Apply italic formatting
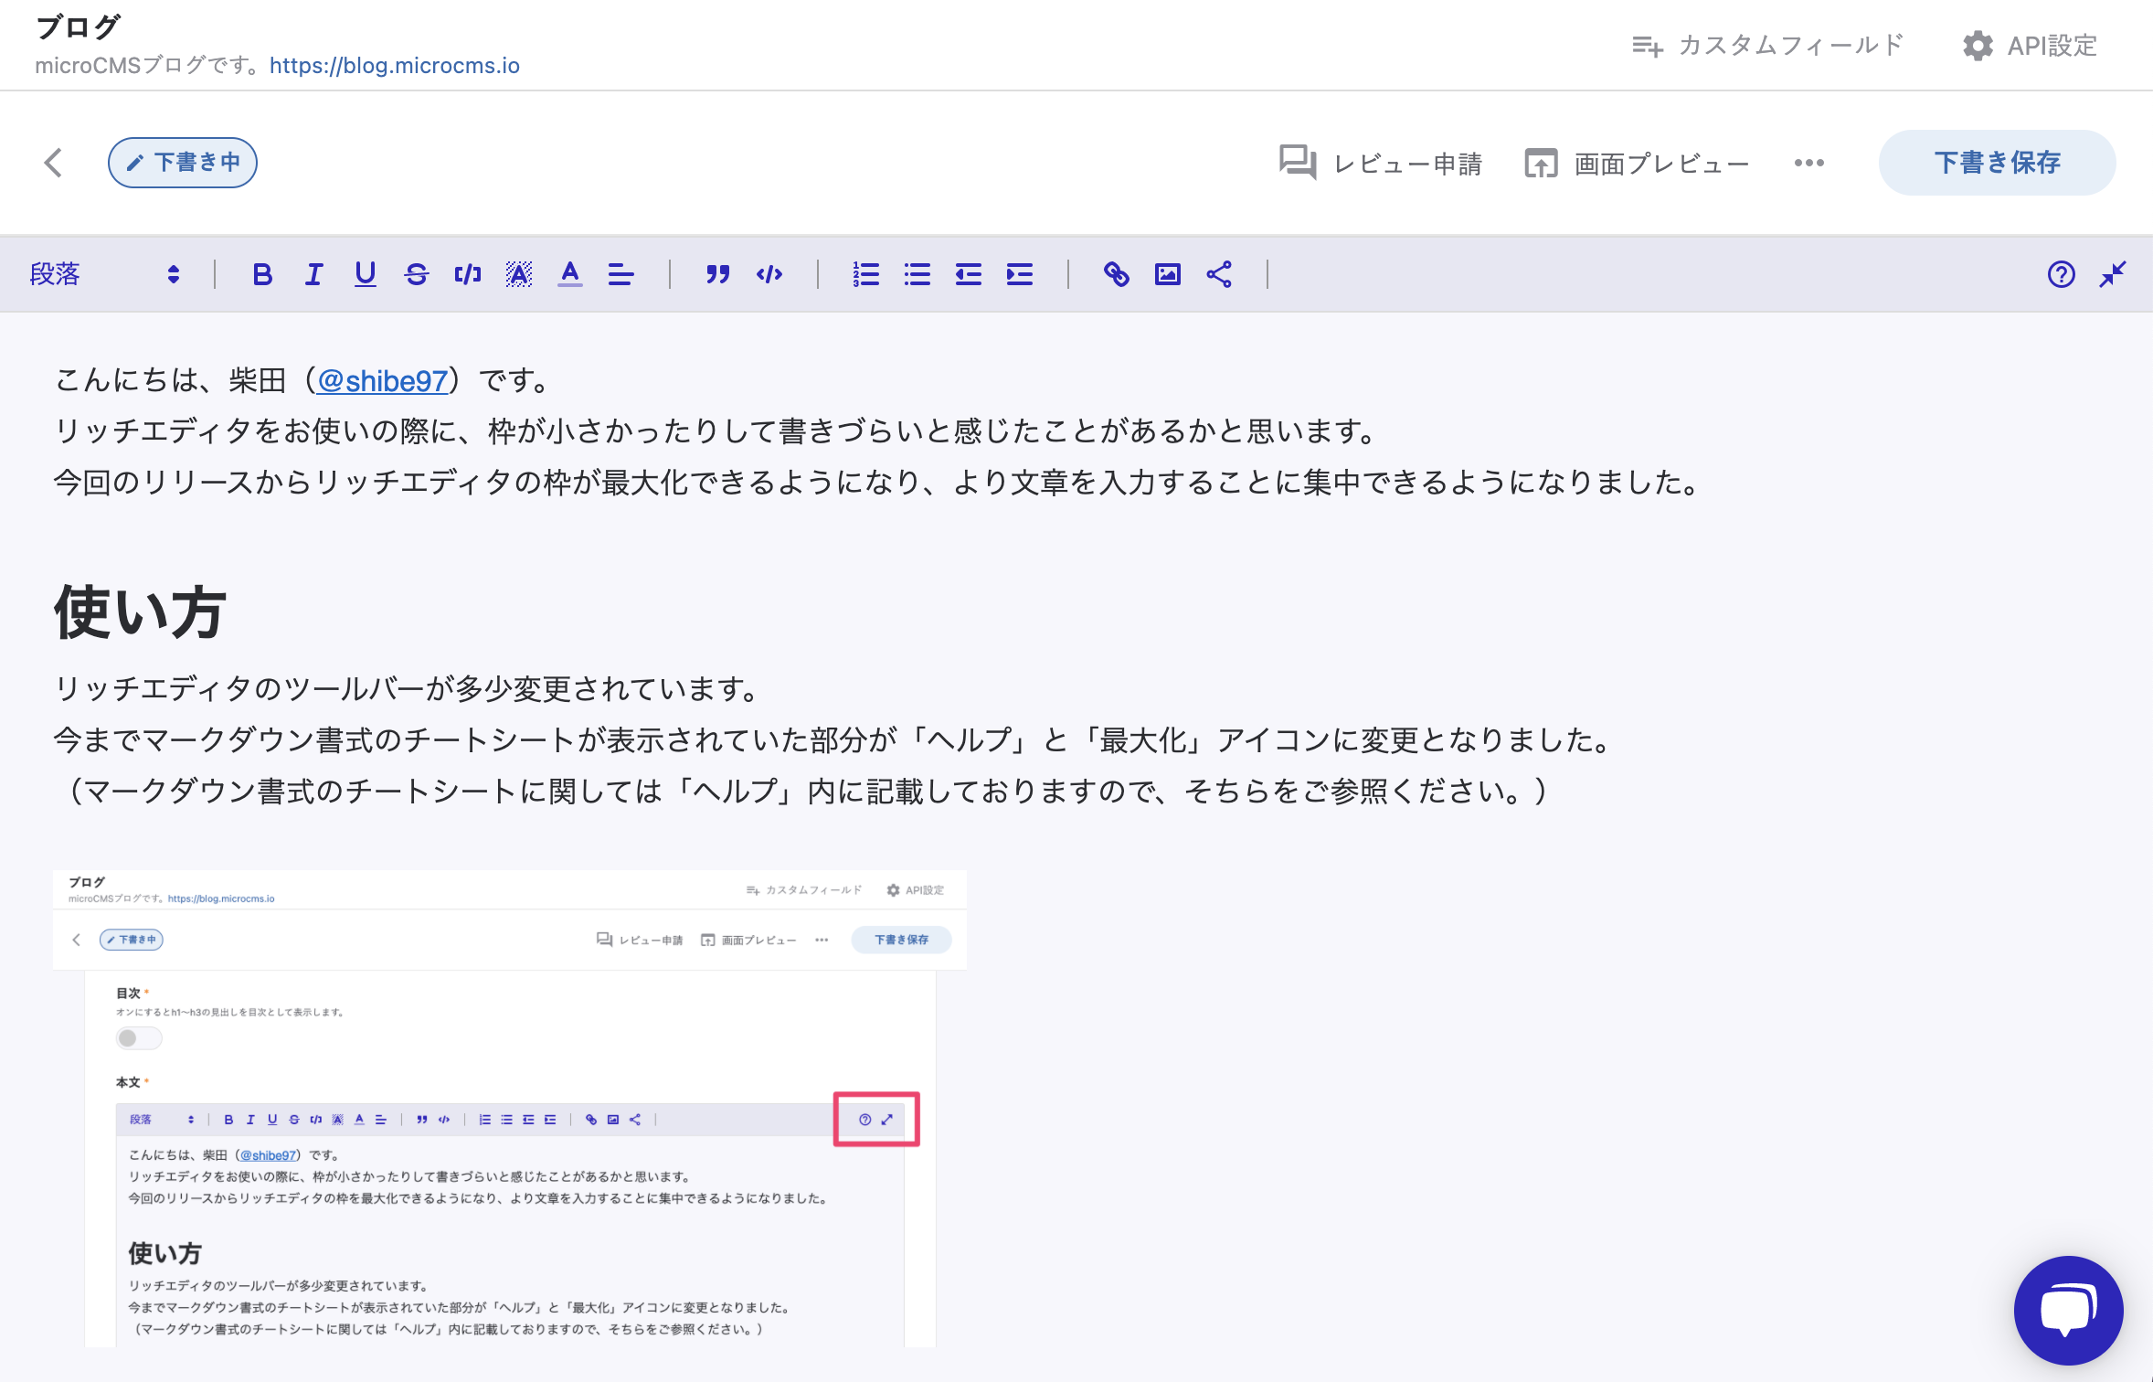The width and height of the screenshot is (2153, 1382). pos(313,274)
